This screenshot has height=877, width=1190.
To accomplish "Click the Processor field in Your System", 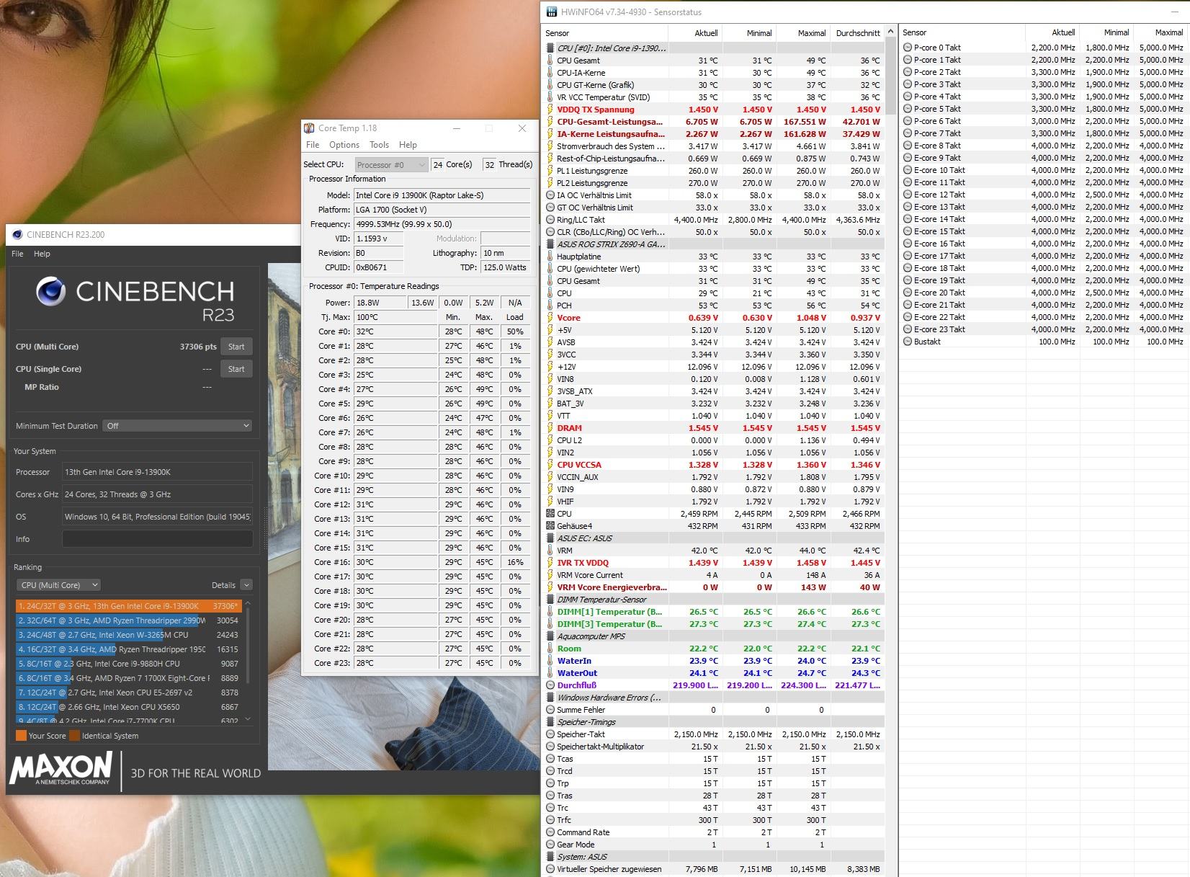I will tap(157, 472).
